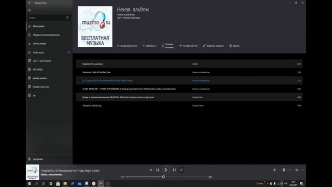This screenshot has width=332, height=187.
Task: Click the plus icon to create a playlist
Action: click(69, 52)
